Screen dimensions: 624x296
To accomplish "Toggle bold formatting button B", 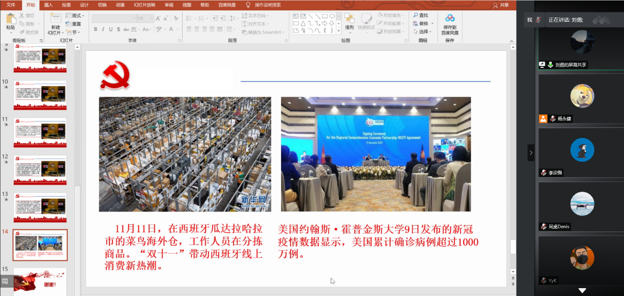I will pyautogui.click(x=95, y=30).
